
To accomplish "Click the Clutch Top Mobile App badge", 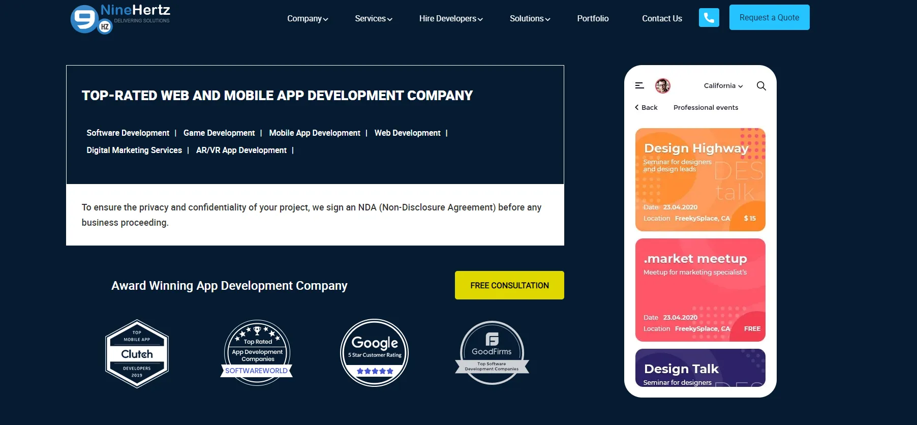I will [x=137, y=354].
